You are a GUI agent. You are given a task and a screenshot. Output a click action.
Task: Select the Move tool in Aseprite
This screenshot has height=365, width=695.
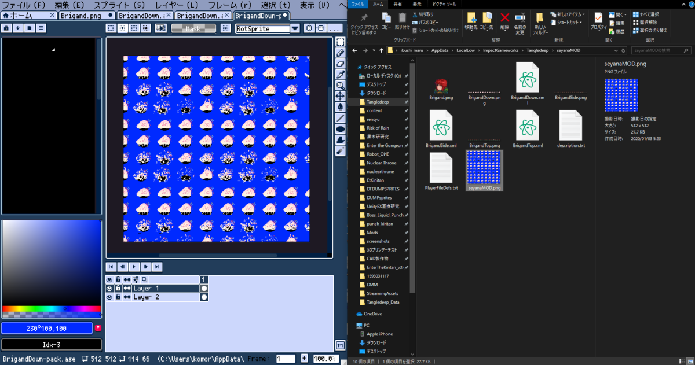coord(341,96)
